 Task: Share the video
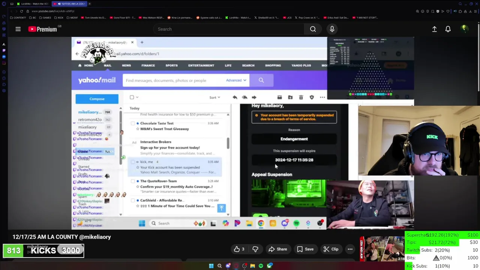(278, 249)
